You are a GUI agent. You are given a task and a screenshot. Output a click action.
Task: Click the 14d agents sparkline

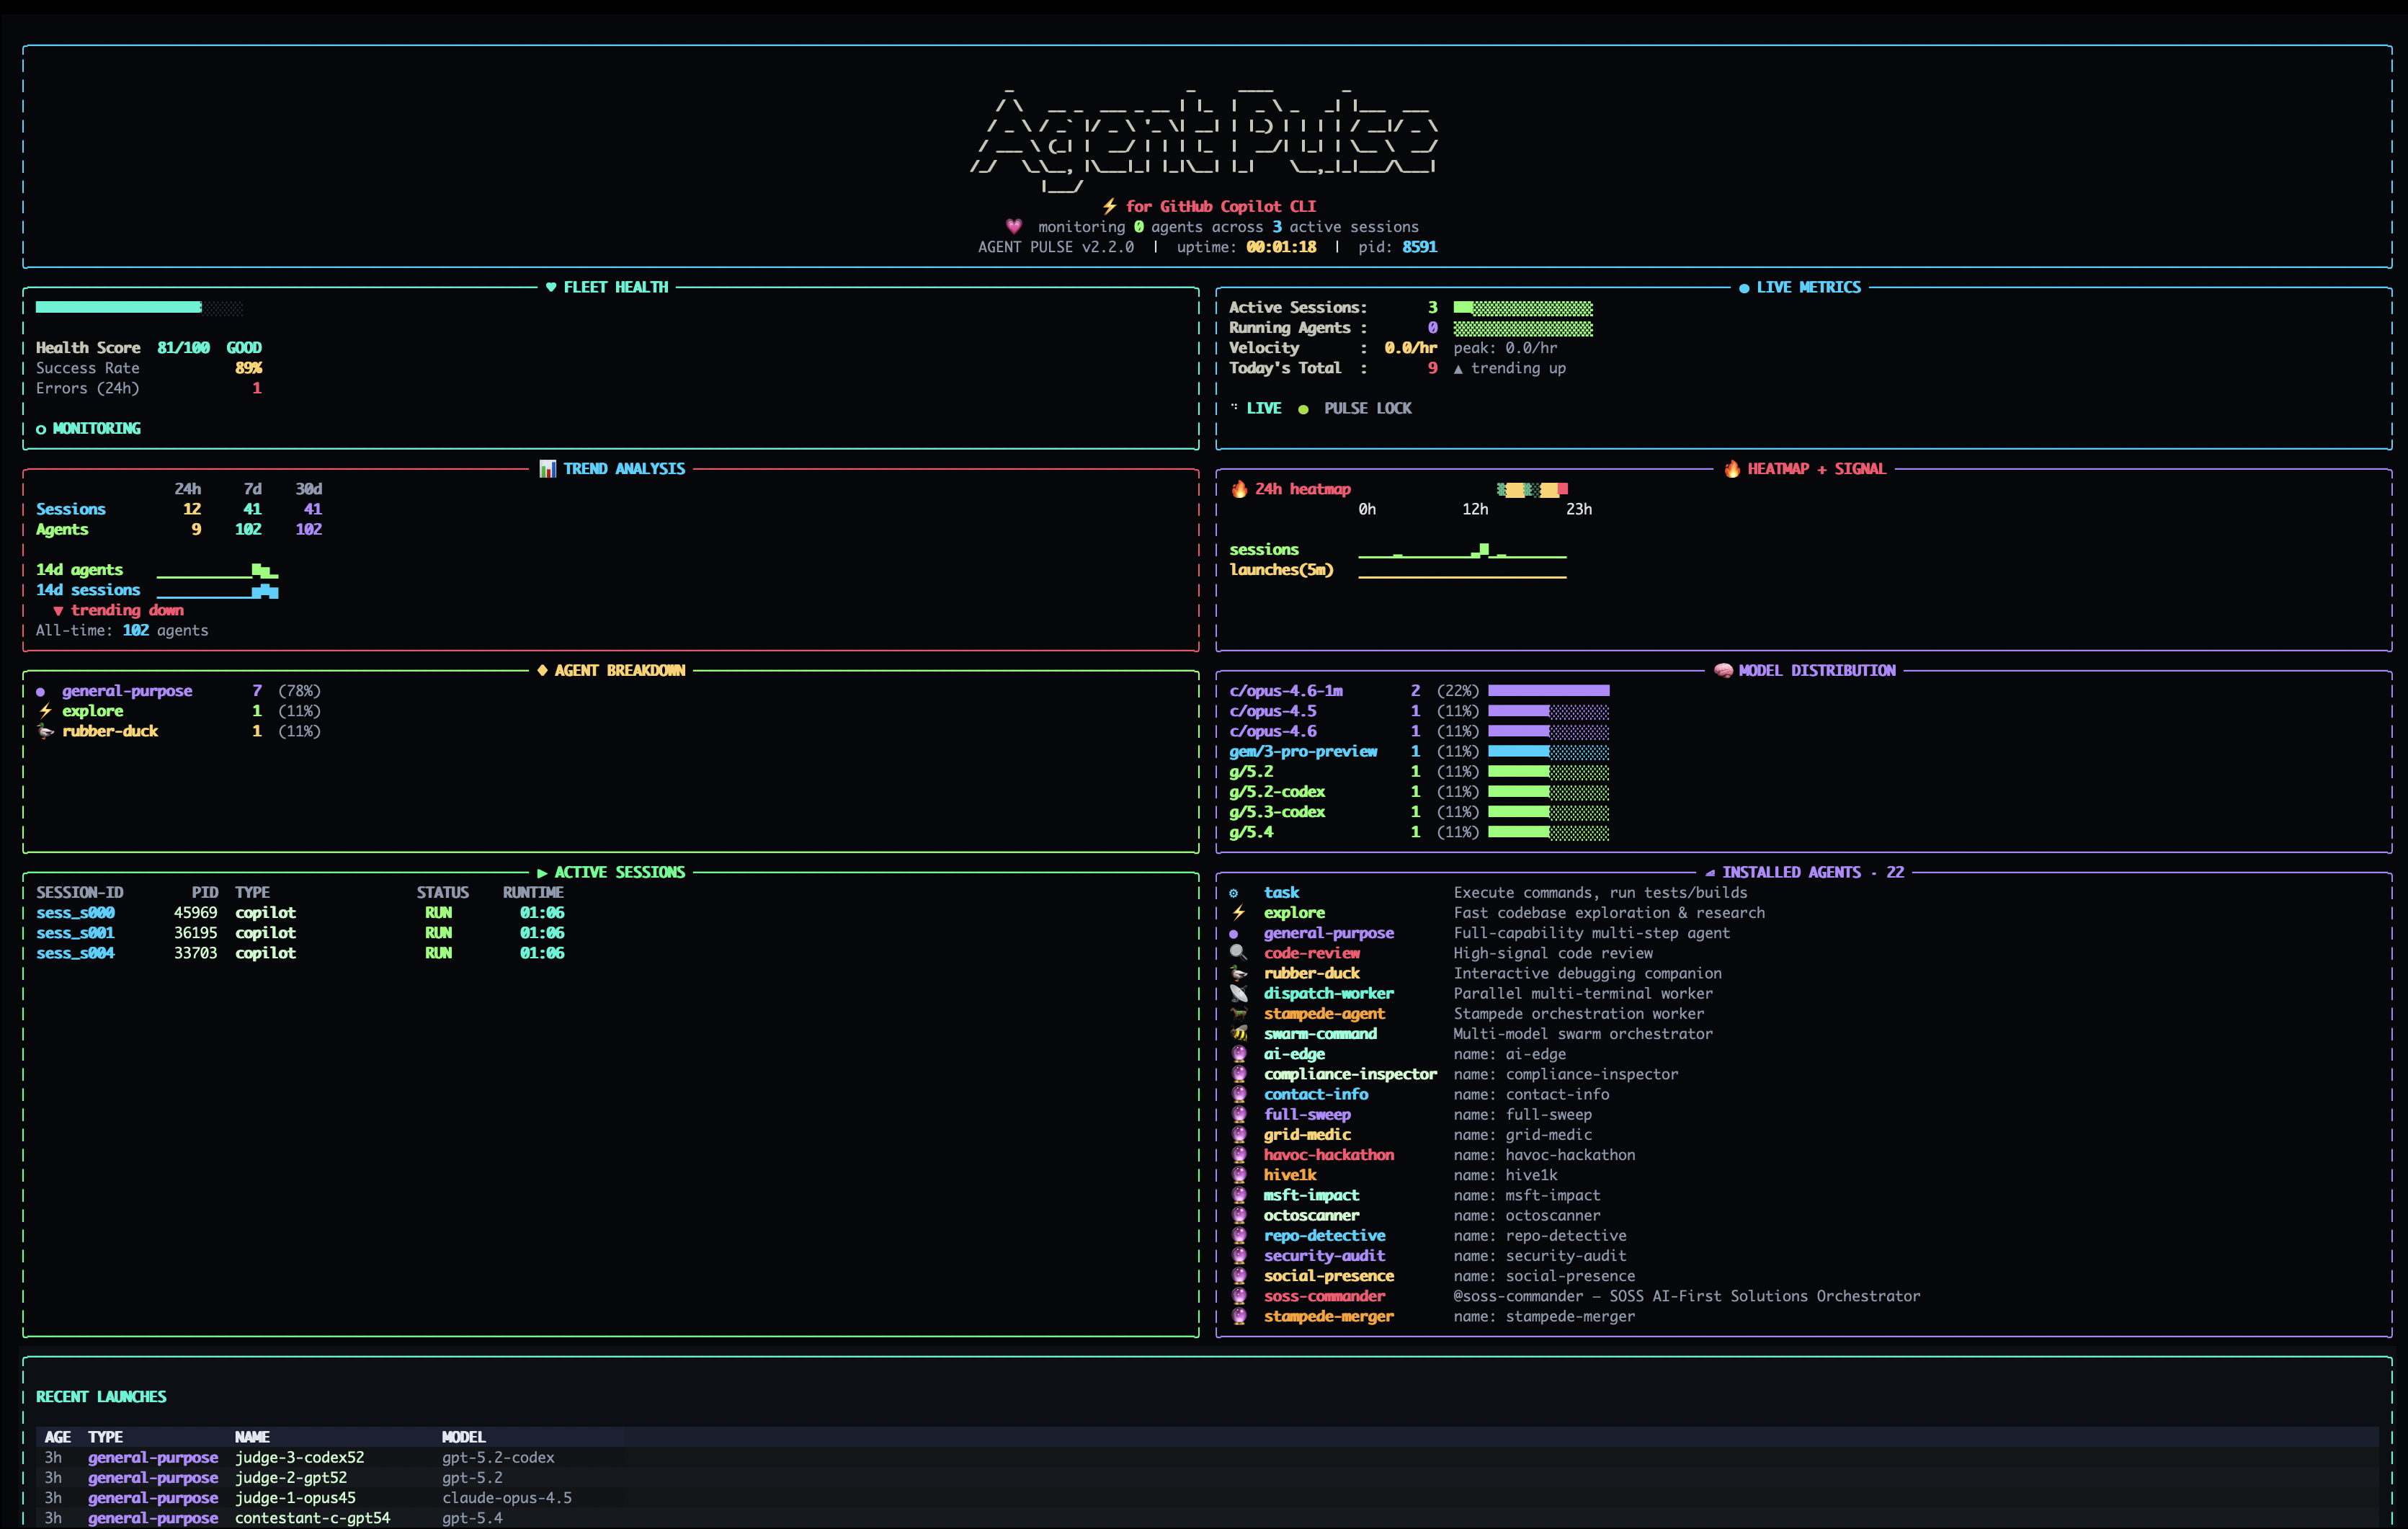coord(217,570)
